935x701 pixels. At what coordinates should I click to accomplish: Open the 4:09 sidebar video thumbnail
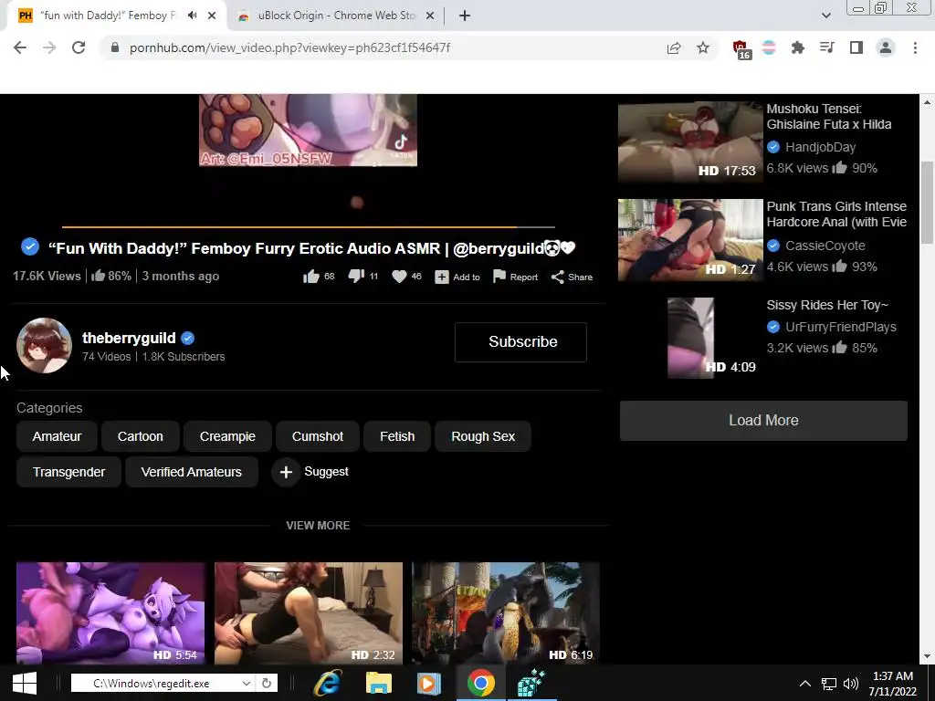click(x=690, y=338)
